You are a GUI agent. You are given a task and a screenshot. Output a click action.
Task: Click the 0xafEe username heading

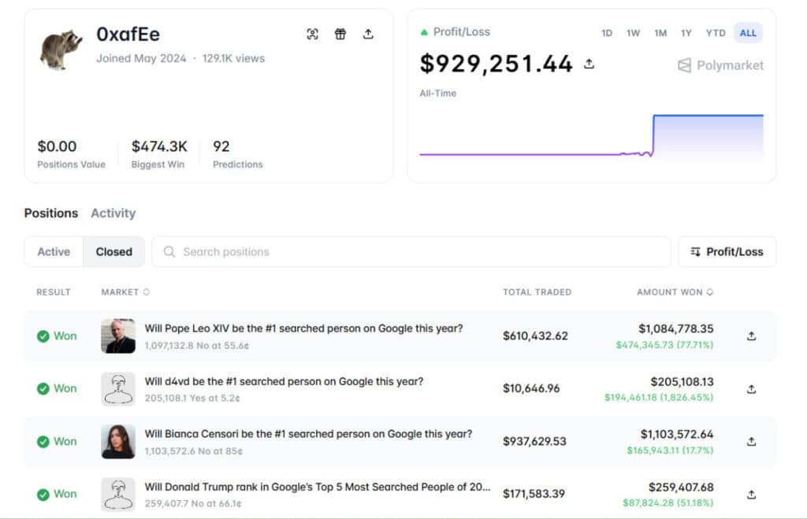click(128, 35)
